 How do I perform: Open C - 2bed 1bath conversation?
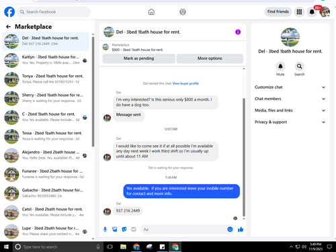(46, 118)
